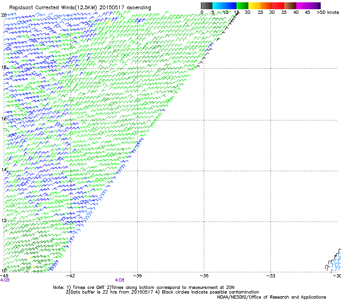Click the purple time label '4:05'
341x300 pixels.
tap(5, 280)
